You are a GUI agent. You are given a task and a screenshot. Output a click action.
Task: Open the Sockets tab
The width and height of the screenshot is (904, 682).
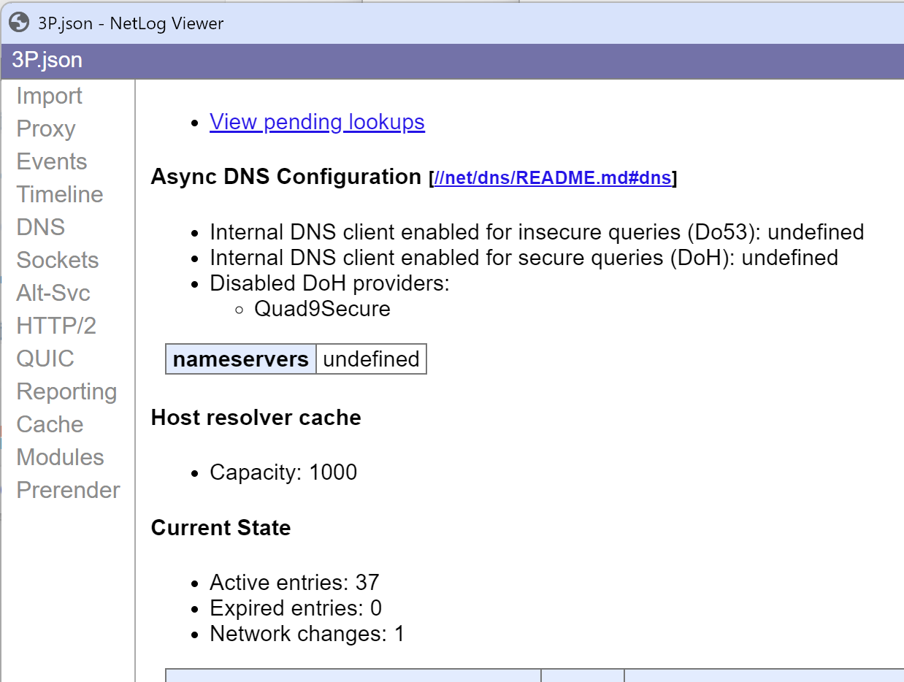[58, 260]
